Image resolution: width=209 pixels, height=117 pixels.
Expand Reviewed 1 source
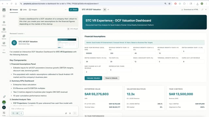click(17, 33)
